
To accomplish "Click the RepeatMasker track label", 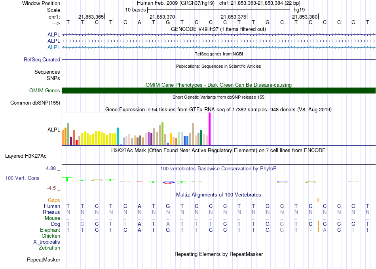I will tap(44, 260).
